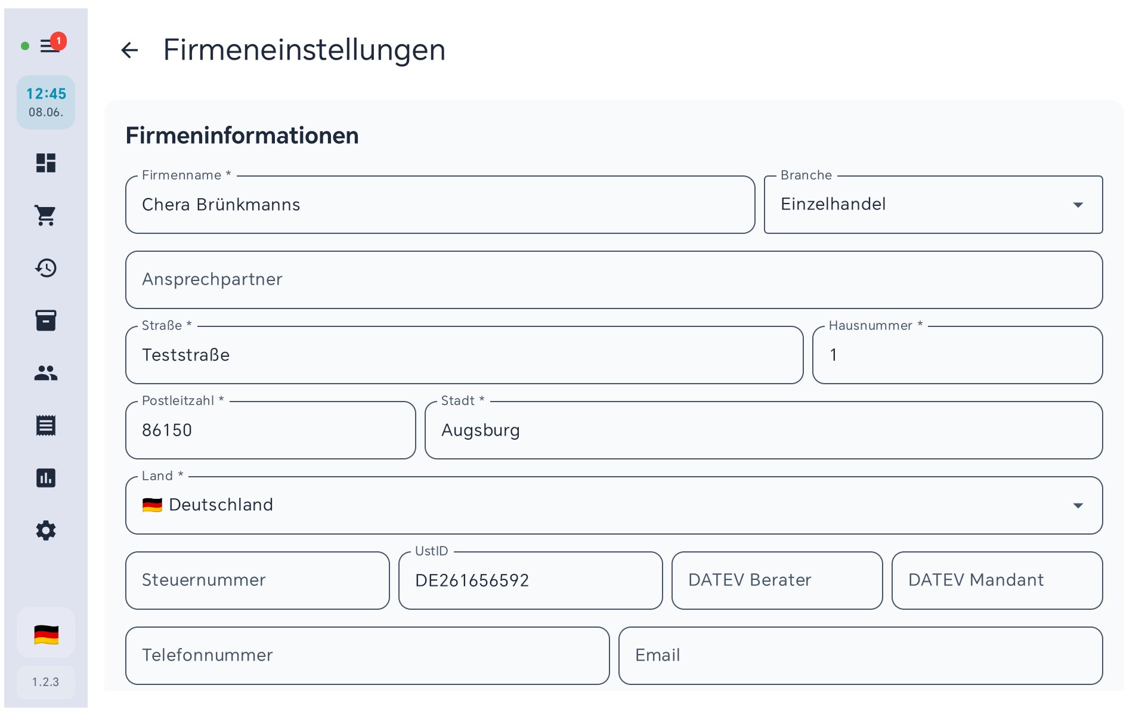Click the UstID field
Image resolution: width=1145 pixels, height=716 pixels.
531,581
